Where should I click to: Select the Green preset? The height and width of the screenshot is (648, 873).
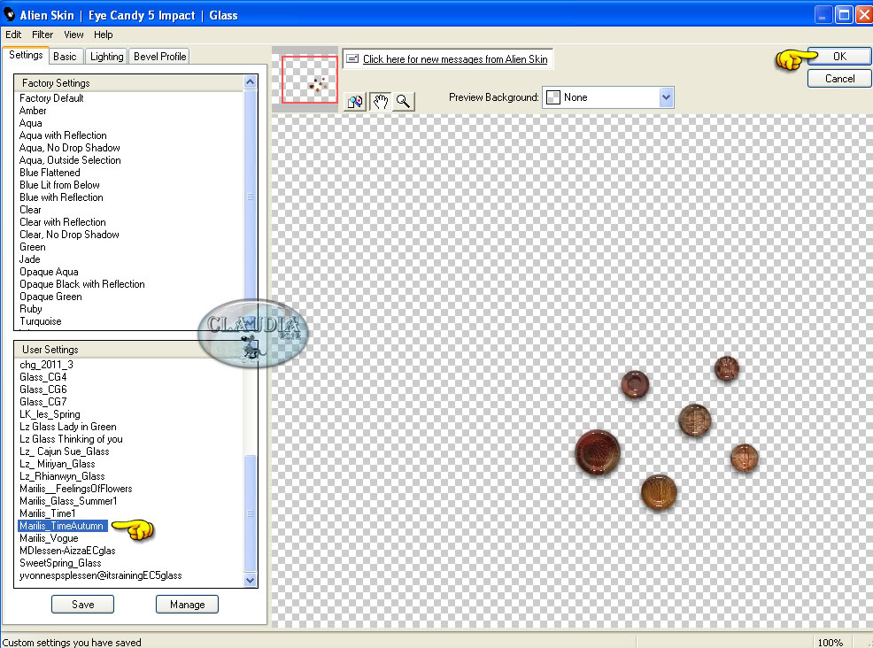[32, 247]
